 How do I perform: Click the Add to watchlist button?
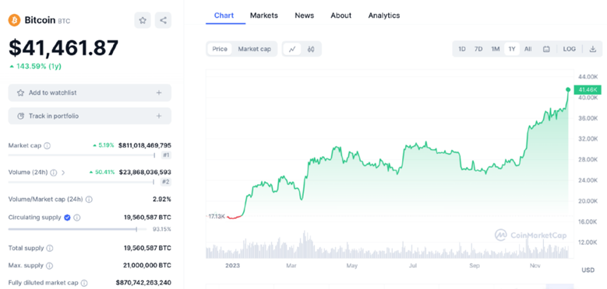pyautogui.click(x=90, y=92)
